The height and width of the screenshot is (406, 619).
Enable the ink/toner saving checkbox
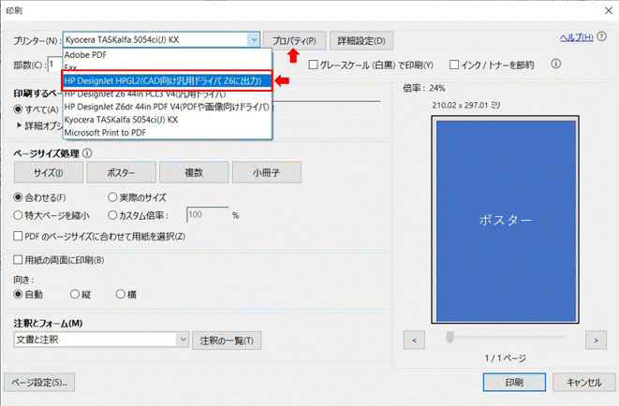pyautogui.click(x=454, y=65)
